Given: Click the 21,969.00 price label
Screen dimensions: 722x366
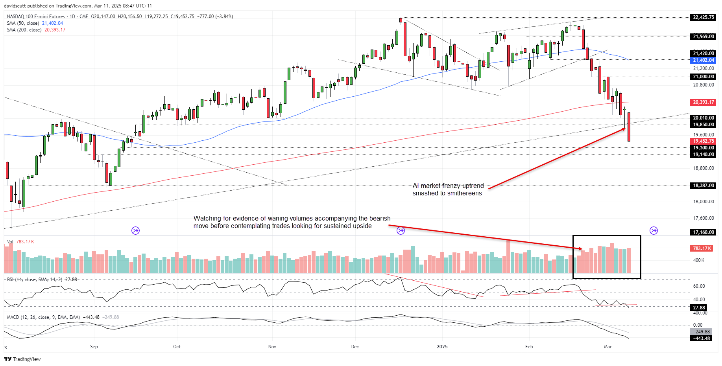Looking at the screenshot, I should tap(704, 37).
